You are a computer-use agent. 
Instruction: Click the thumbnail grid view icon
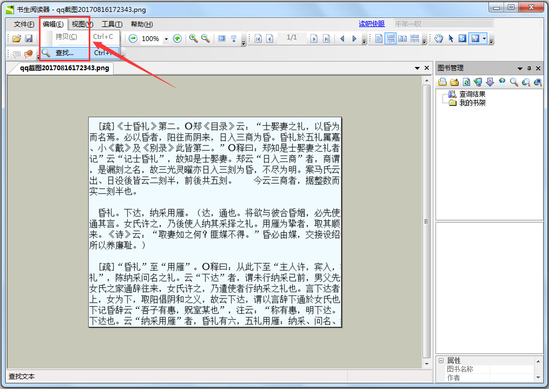(x=414, y=38)
